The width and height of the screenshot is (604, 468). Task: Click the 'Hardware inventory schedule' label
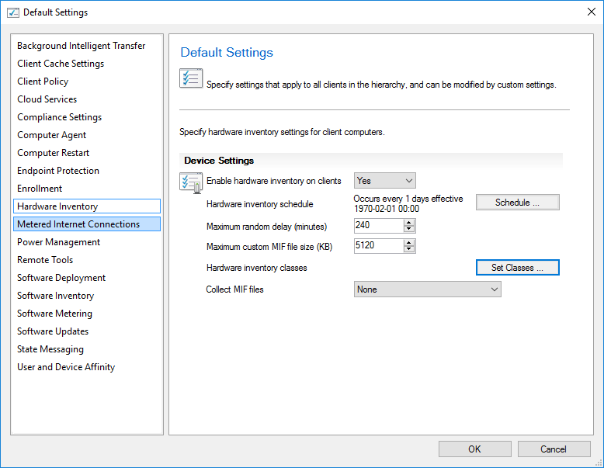tap(259, 204)
